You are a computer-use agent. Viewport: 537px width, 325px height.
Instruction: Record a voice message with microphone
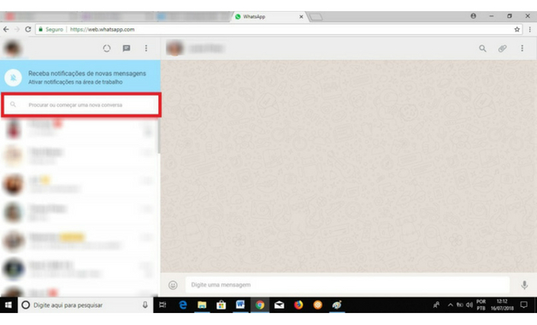524,285
